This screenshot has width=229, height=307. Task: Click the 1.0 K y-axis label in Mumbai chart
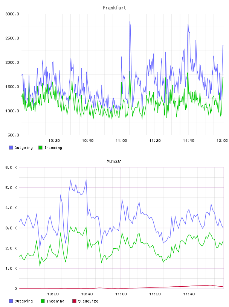(11, 268)
